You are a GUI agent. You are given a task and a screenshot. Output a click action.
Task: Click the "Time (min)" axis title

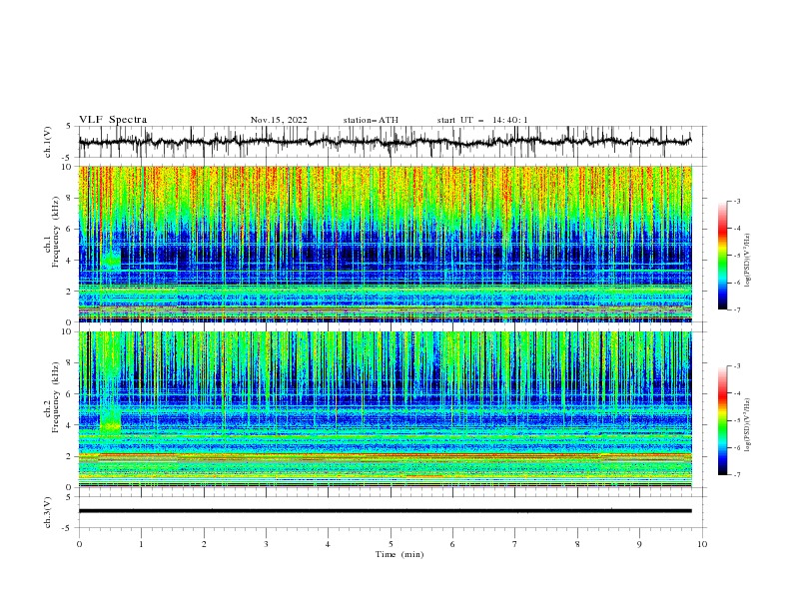[399, 554]
